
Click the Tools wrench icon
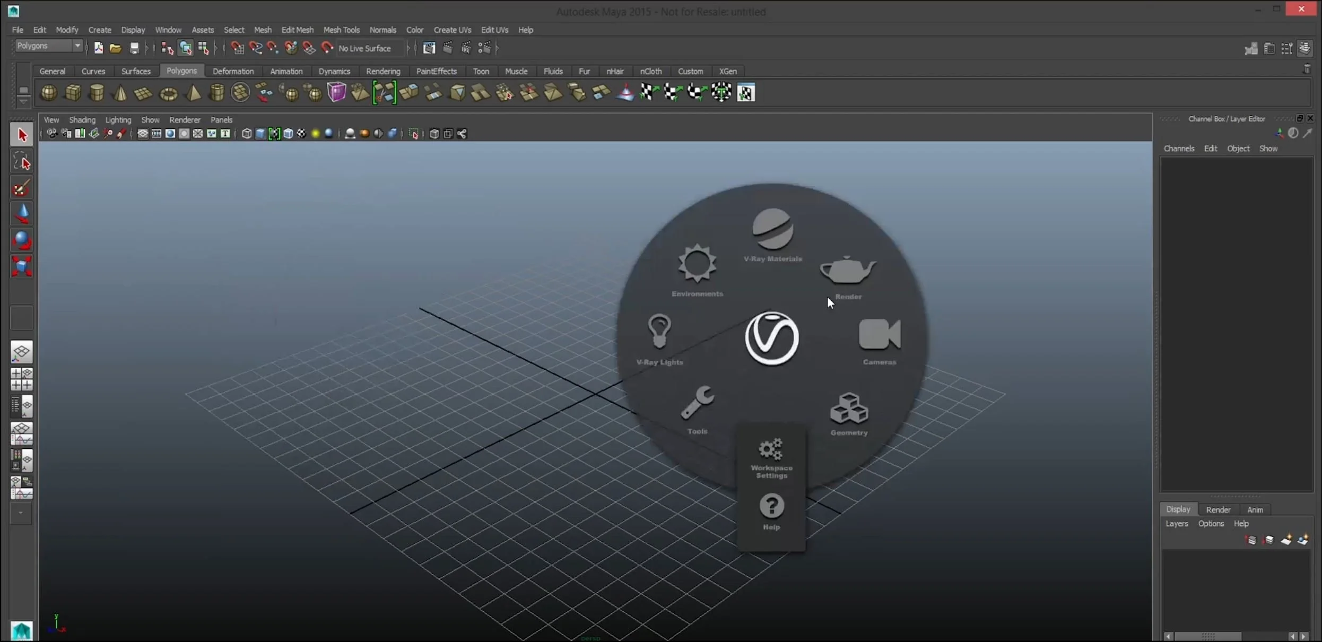pos(697,403)
